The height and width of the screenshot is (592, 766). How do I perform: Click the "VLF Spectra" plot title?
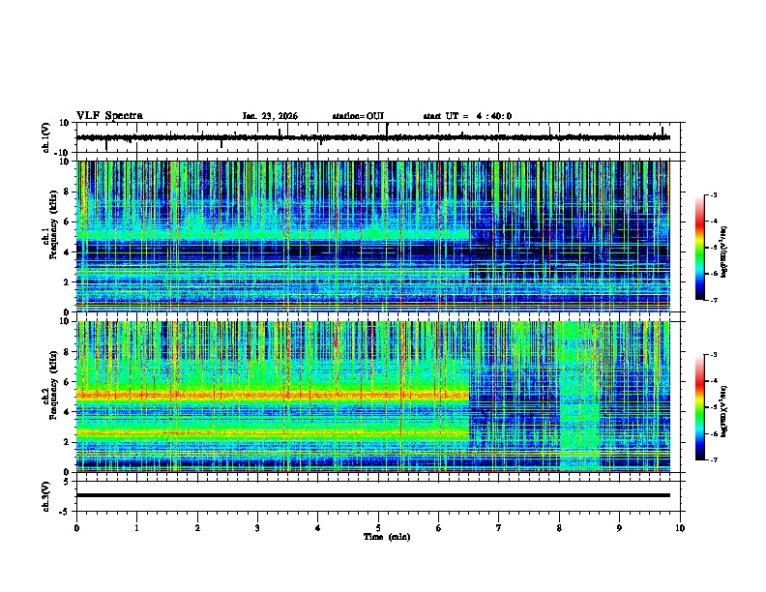[109, 116]
